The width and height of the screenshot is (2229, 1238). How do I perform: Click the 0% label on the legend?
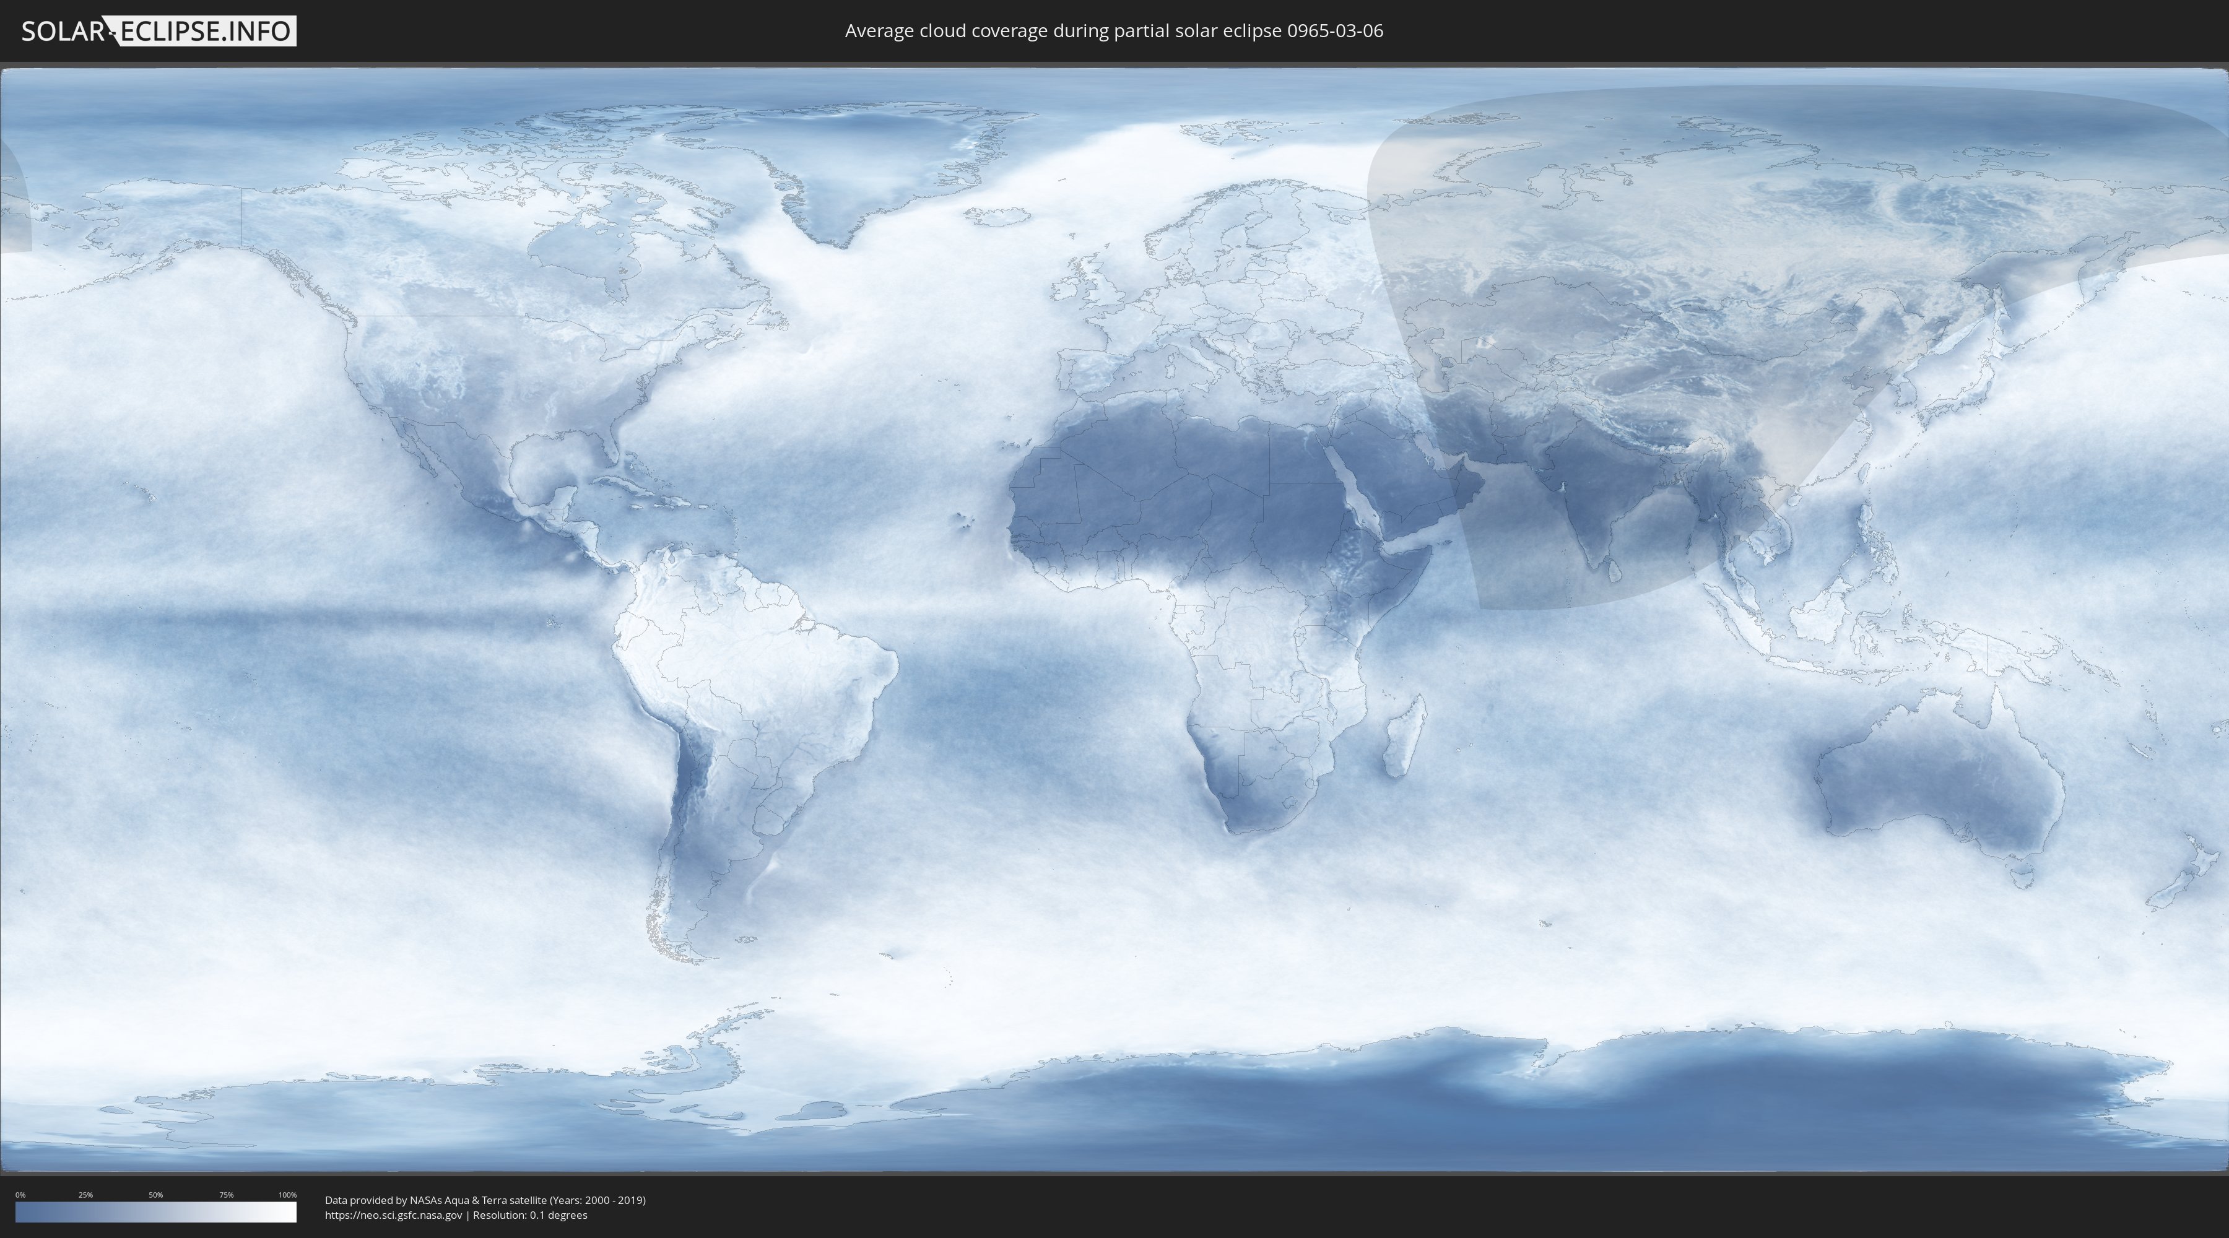pyautogui.click(x=20, y=1195)
